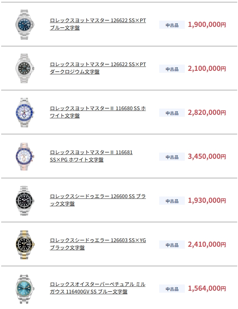Click 中古品 badge beside the 1,900,000円 price
238x309 pixels.
point(172,25)
